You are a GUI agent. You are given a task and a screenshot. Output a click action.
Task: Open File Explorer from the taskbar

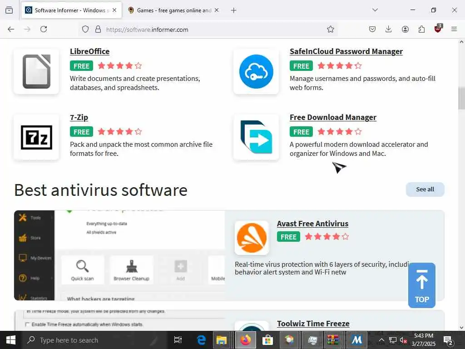point(222,340)
